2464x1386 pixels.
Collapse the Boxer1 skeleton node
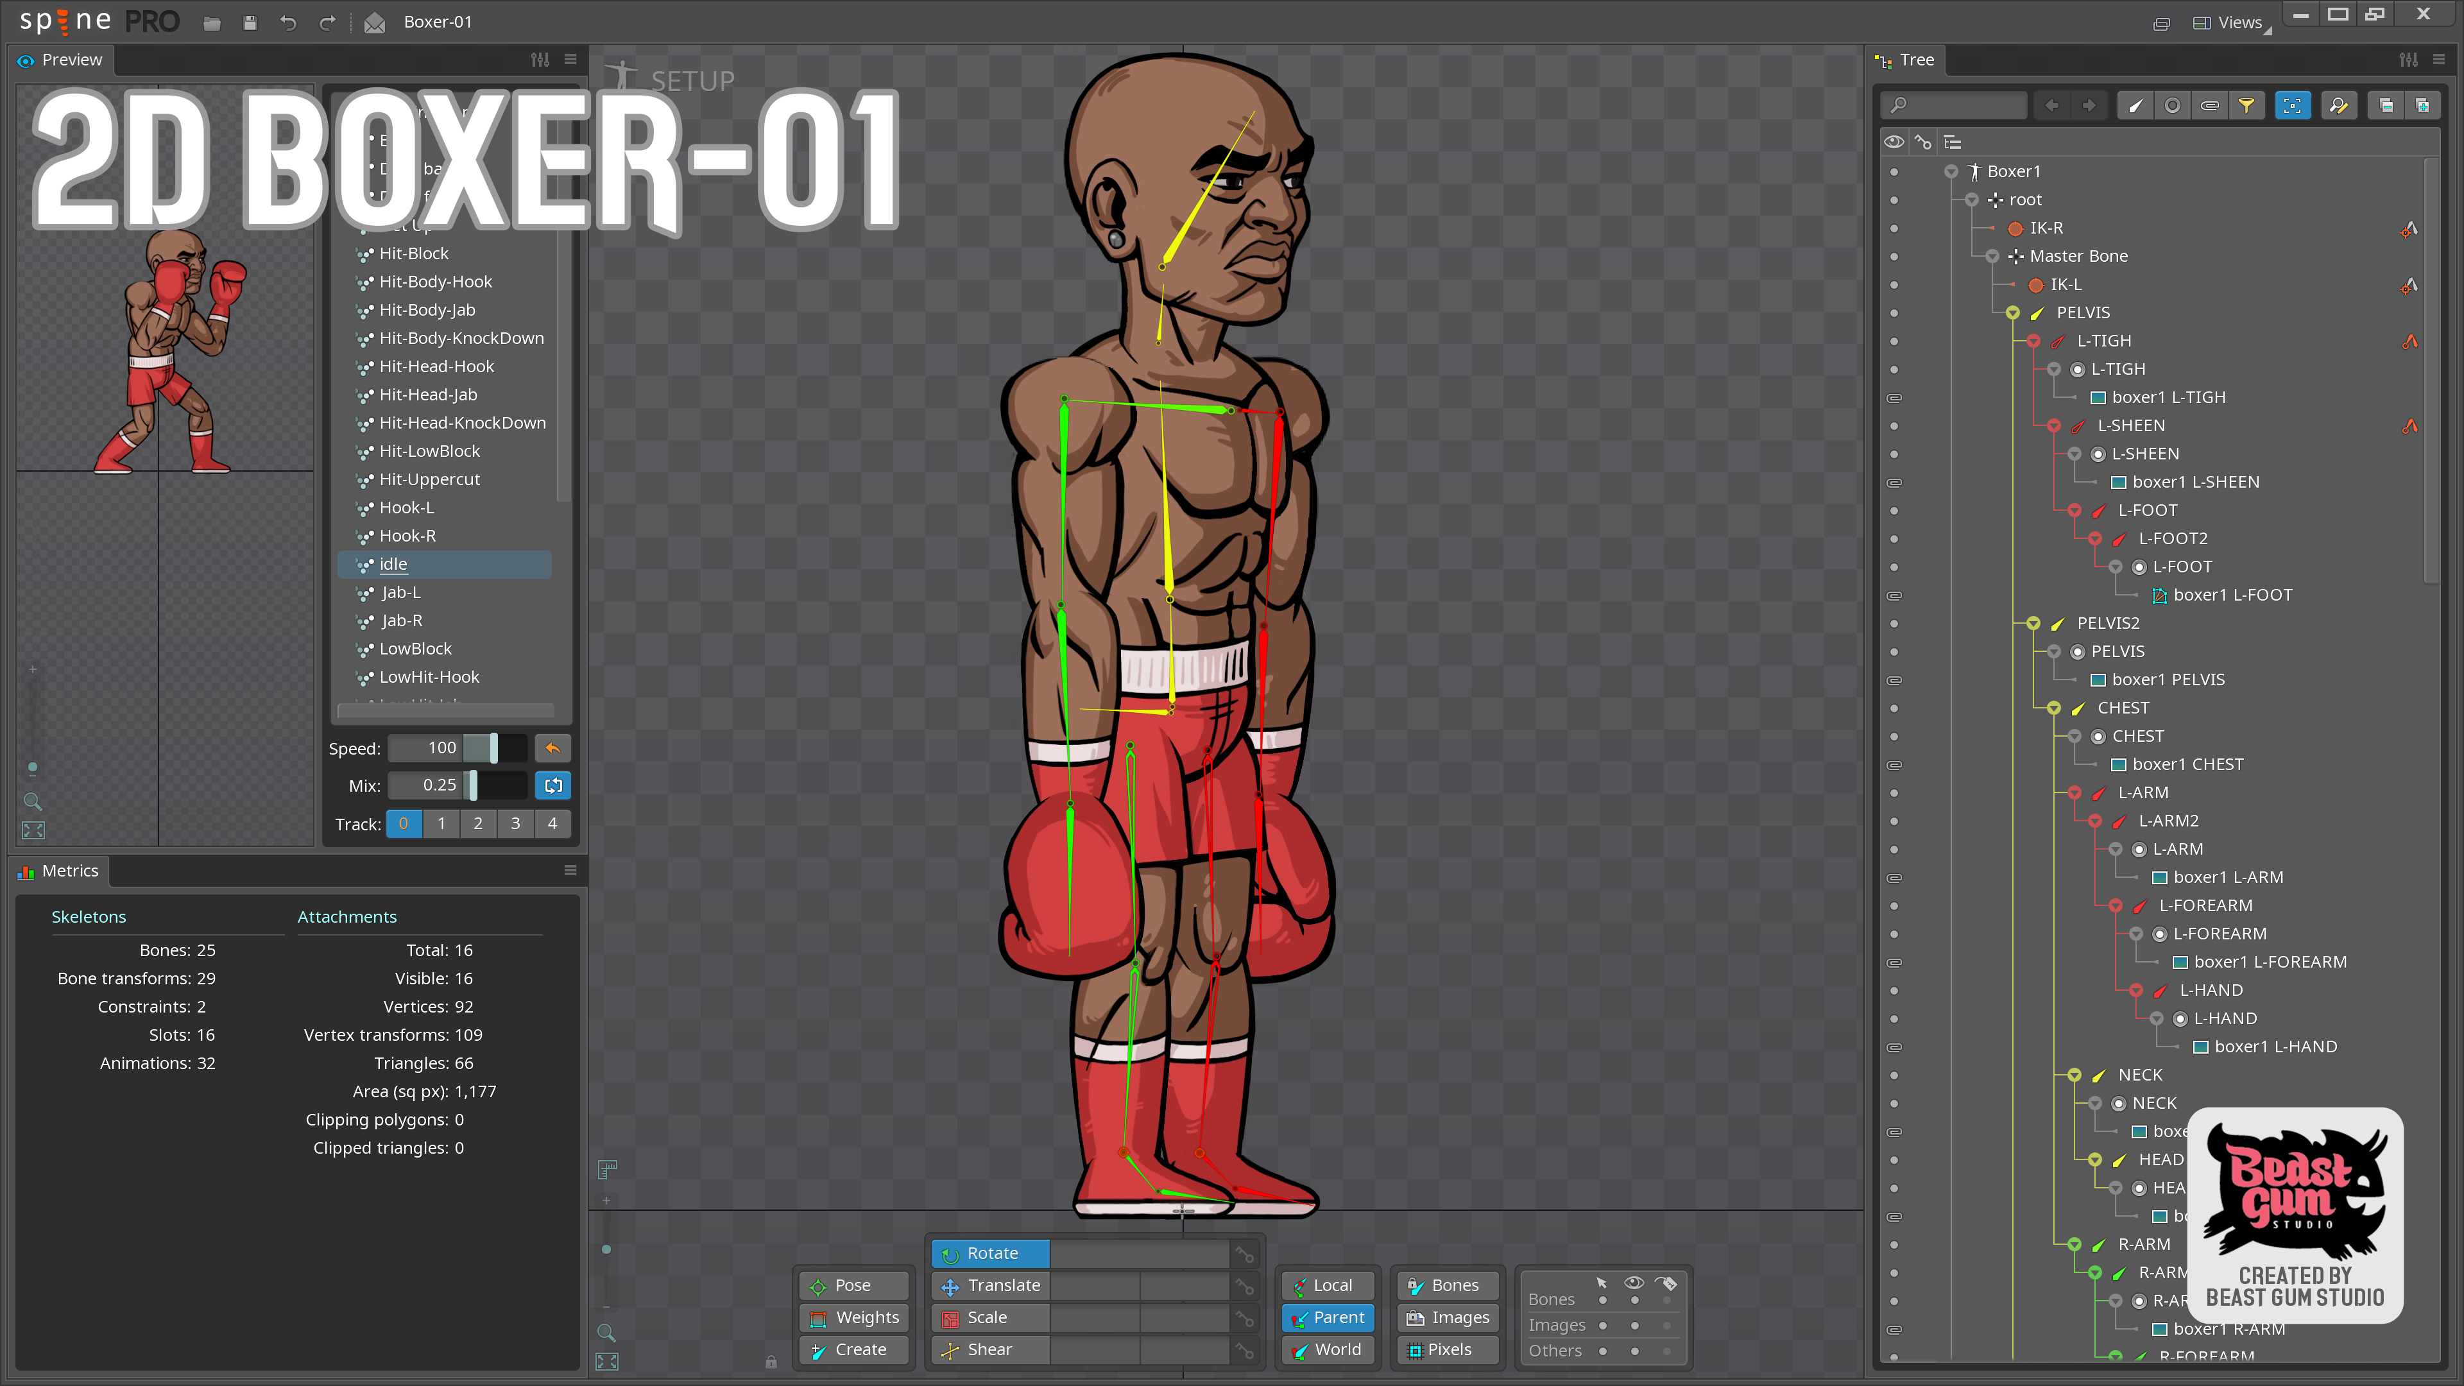1951,171
